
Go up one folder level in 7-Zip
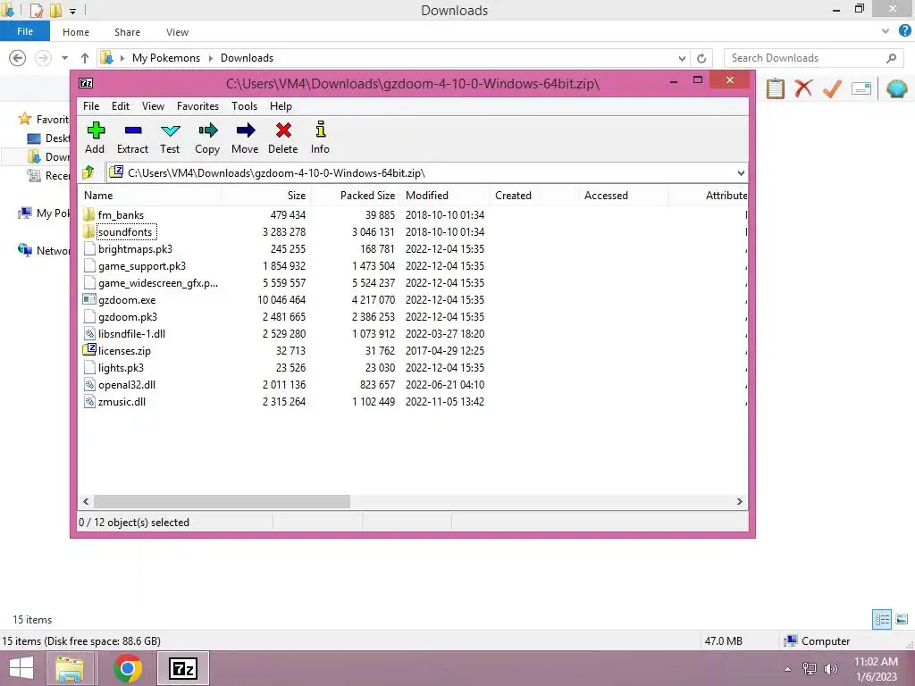pos(88,172)
